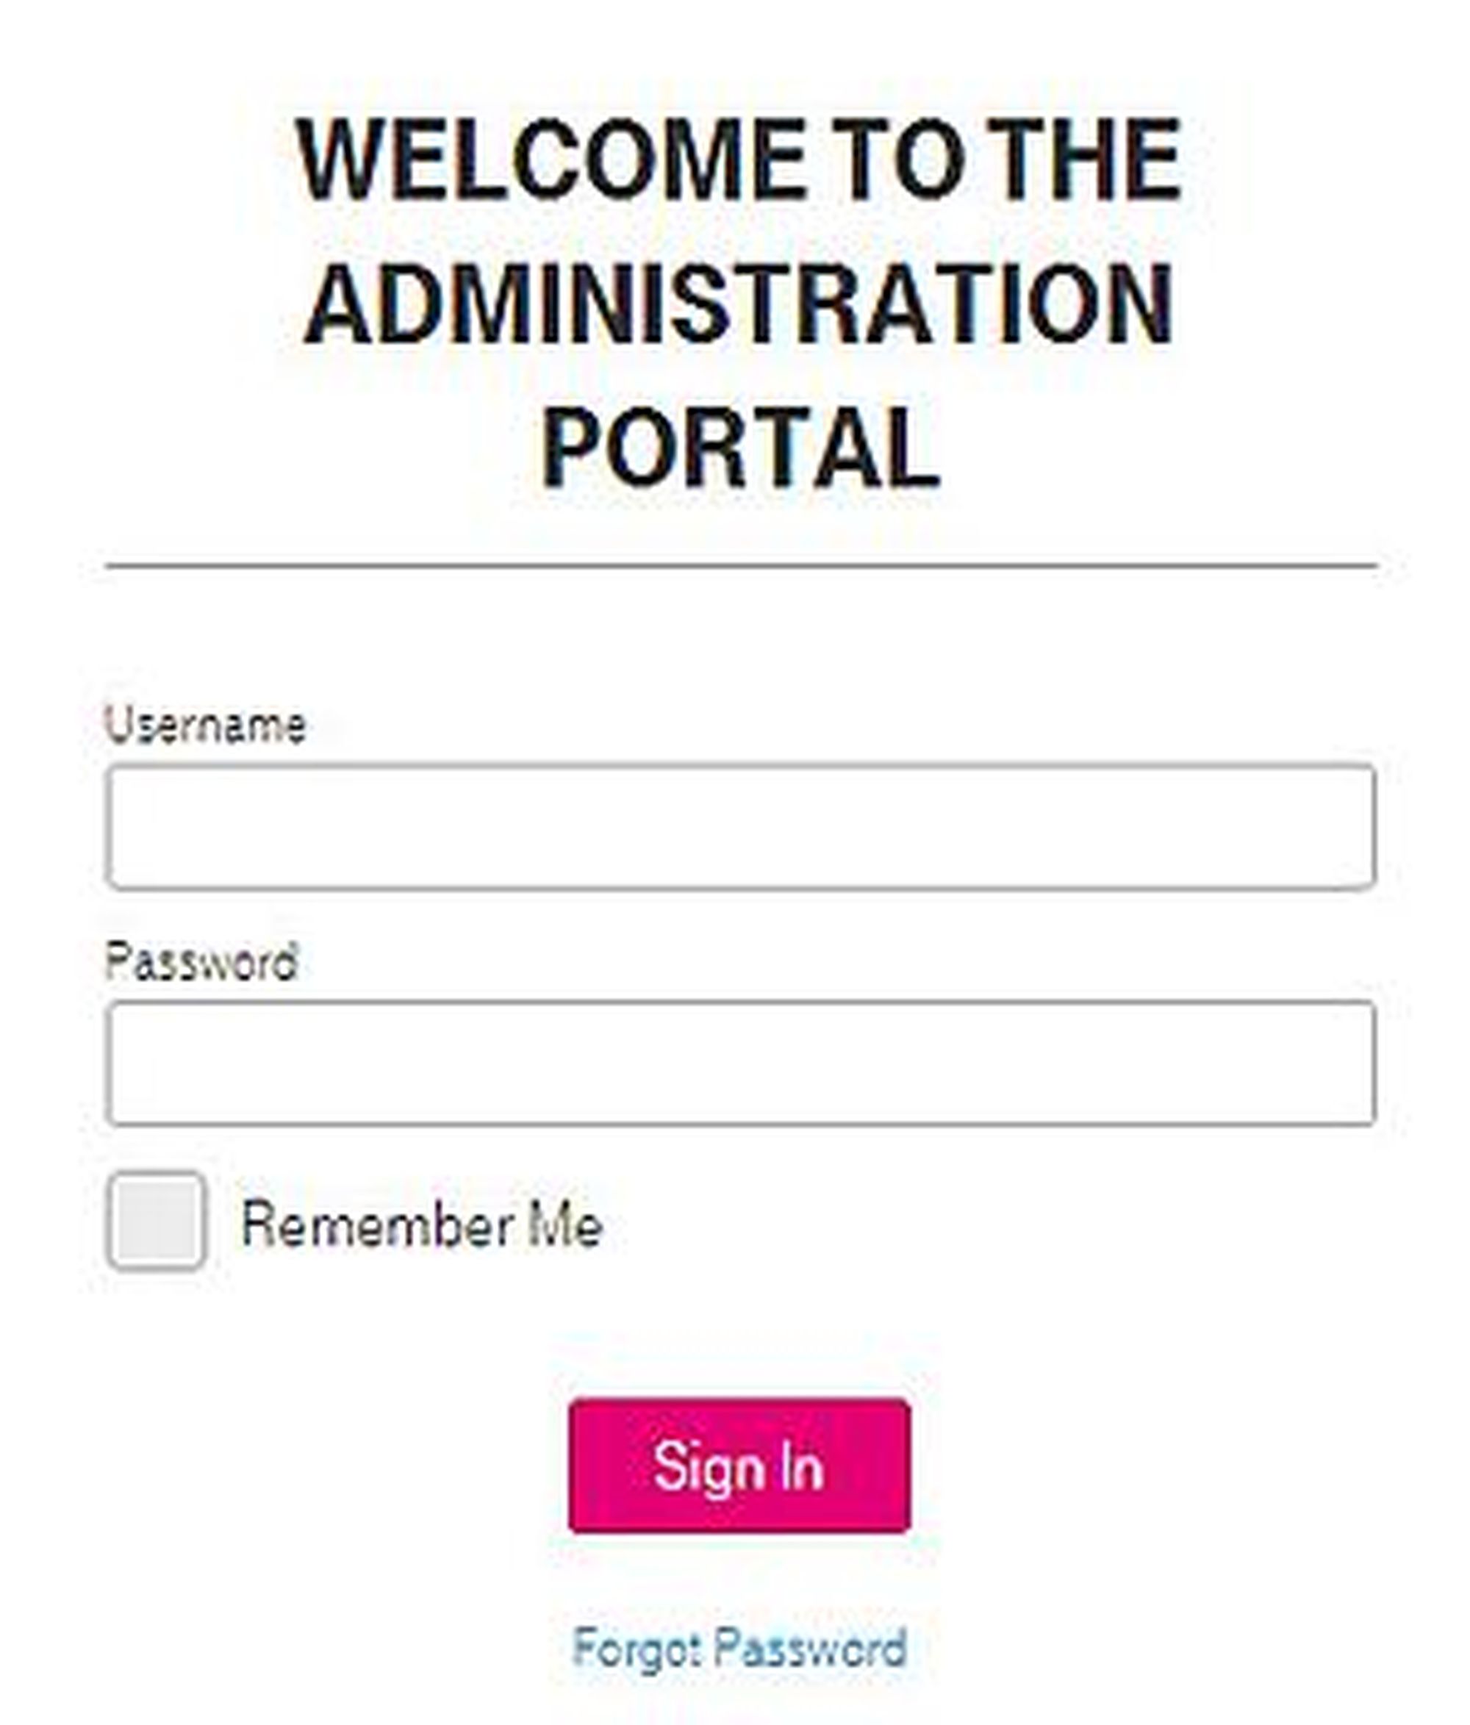Click the Username input field

point(740,827)
